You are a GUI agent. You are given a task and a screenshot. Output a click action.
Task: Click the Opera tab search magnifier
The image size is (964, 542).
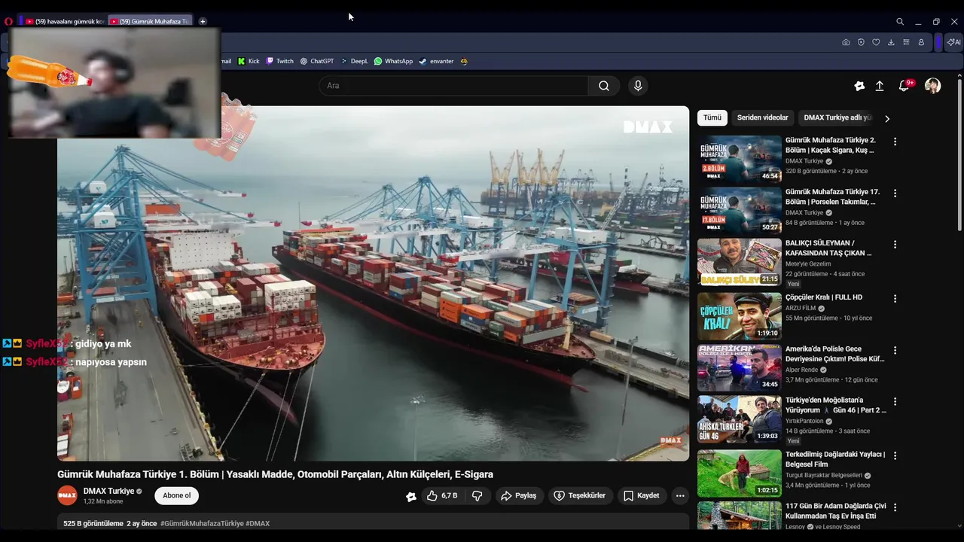click(x=900, y=22)
